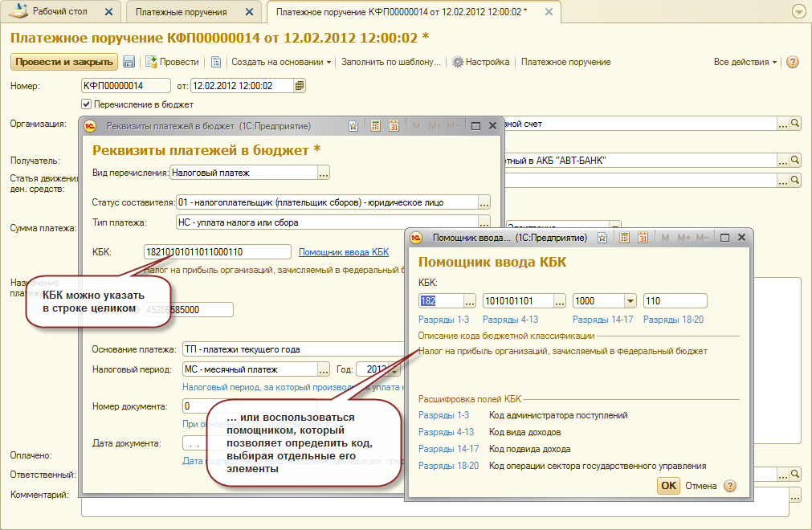Open selection for Статус составителя field

tap(484, 202)
